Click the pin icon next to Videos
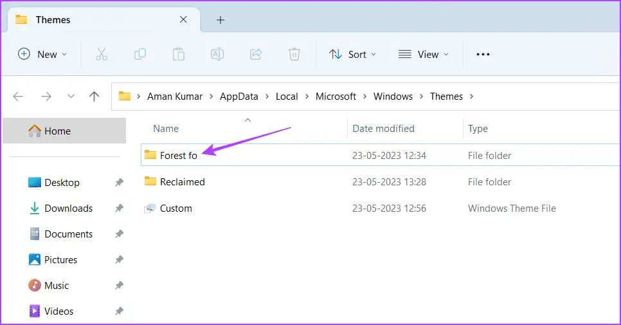Viewport: 621px width, 325px height. pos(119,311)
